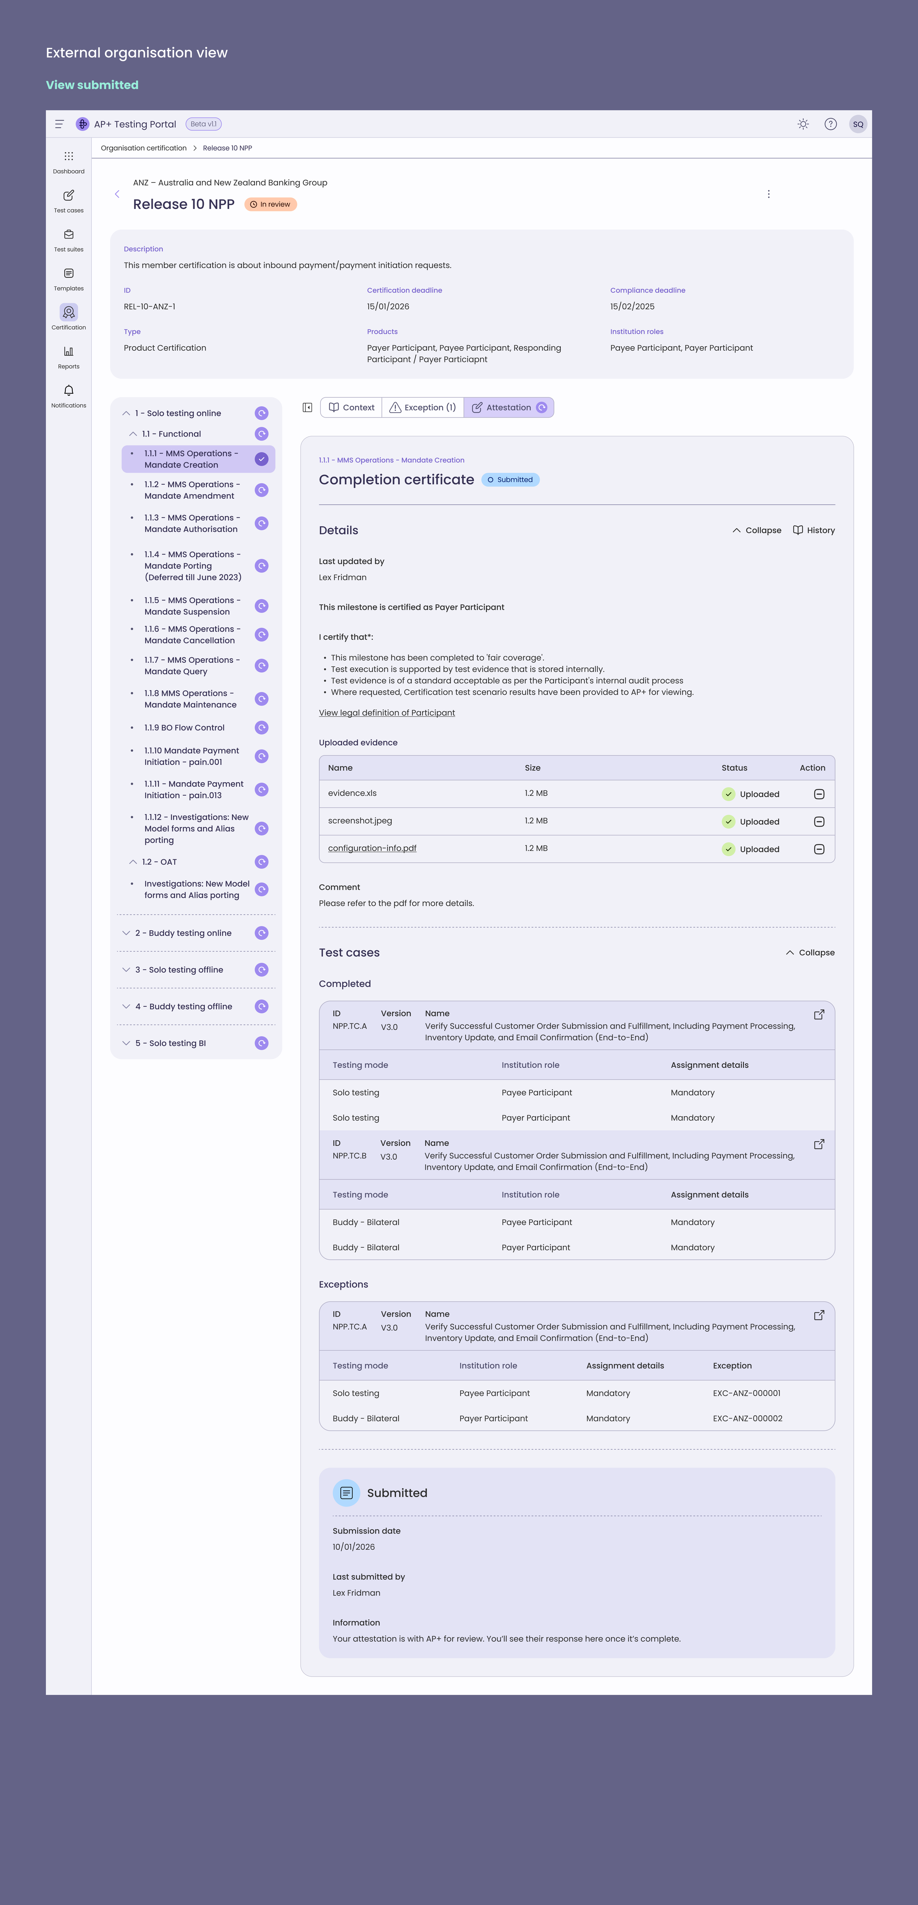918x1905 pixels.
Task: Toggle the theme with the sun icon
Action: pyautogui.click(x=803, y=123)
